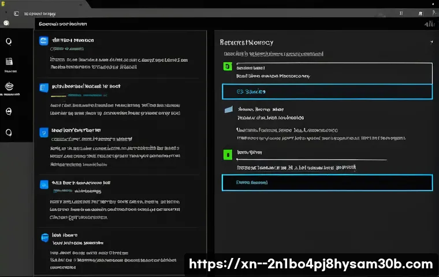Click the heading text of the left list panel
The height and width of the screenshot is (277, 439).
click(x=64, y=24)
